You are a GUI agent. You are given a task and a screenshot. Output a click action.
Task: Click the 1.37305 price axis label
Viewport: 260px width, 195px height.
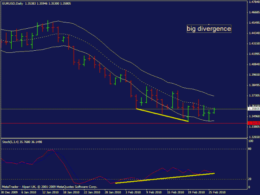click(254, 96)
